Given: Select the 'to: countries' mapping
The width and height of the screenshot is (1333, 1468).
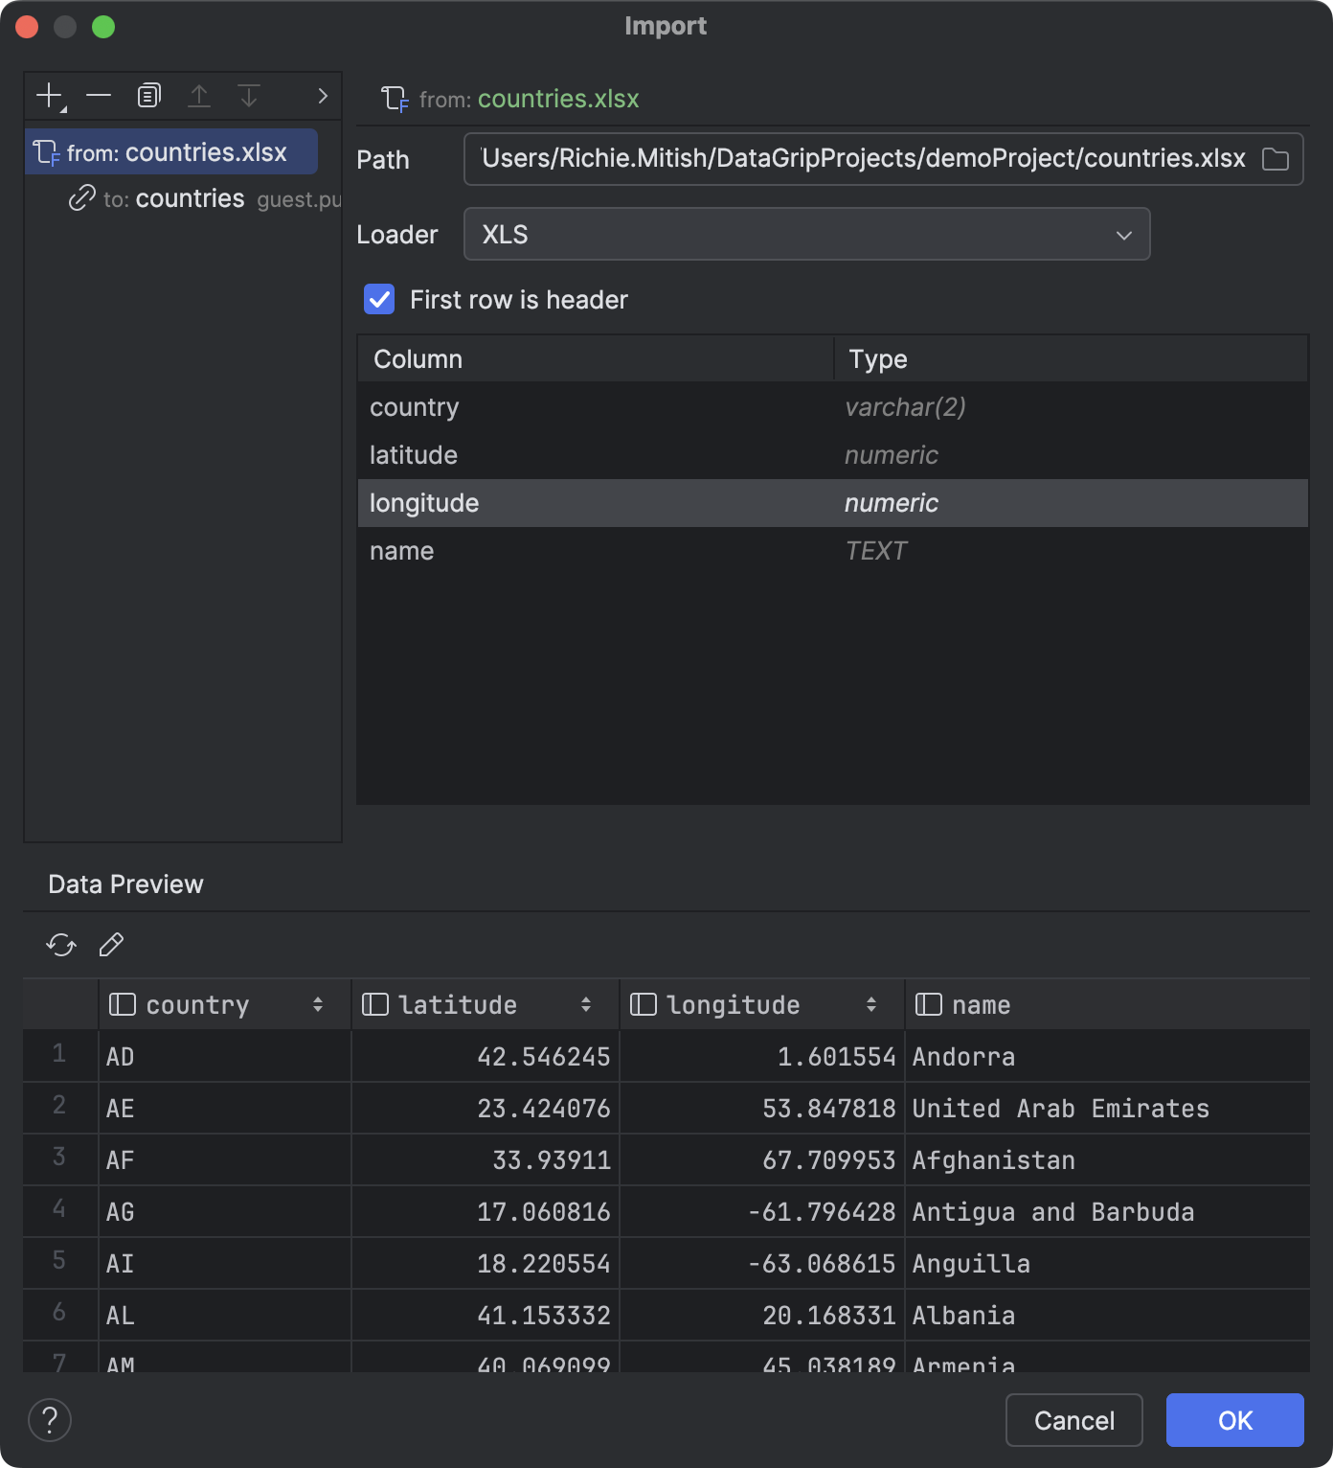Looking at the screenshot, I should click(190, 198).
